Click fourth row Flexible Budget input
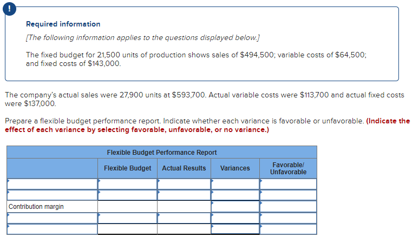419x250 pixels. [127, 218]
